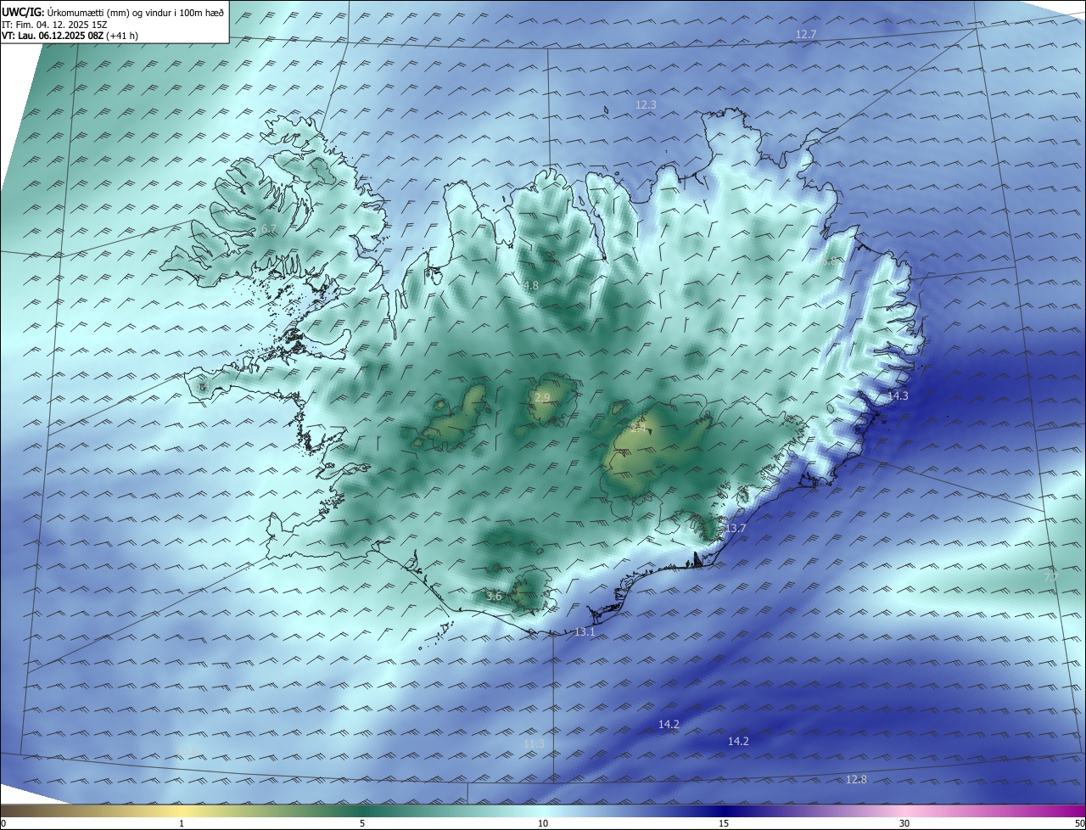The image size is (1086, 830).
Task: Click the color scale tick label 0
Action: 3,823
